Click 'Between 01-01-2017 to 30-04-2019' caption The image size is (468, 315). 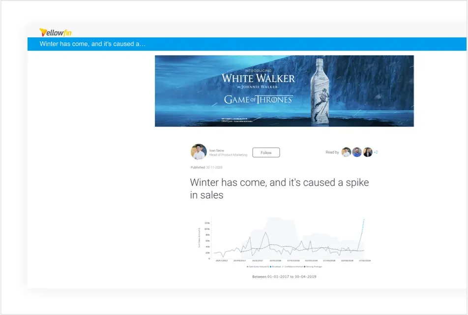coord(284,277)
